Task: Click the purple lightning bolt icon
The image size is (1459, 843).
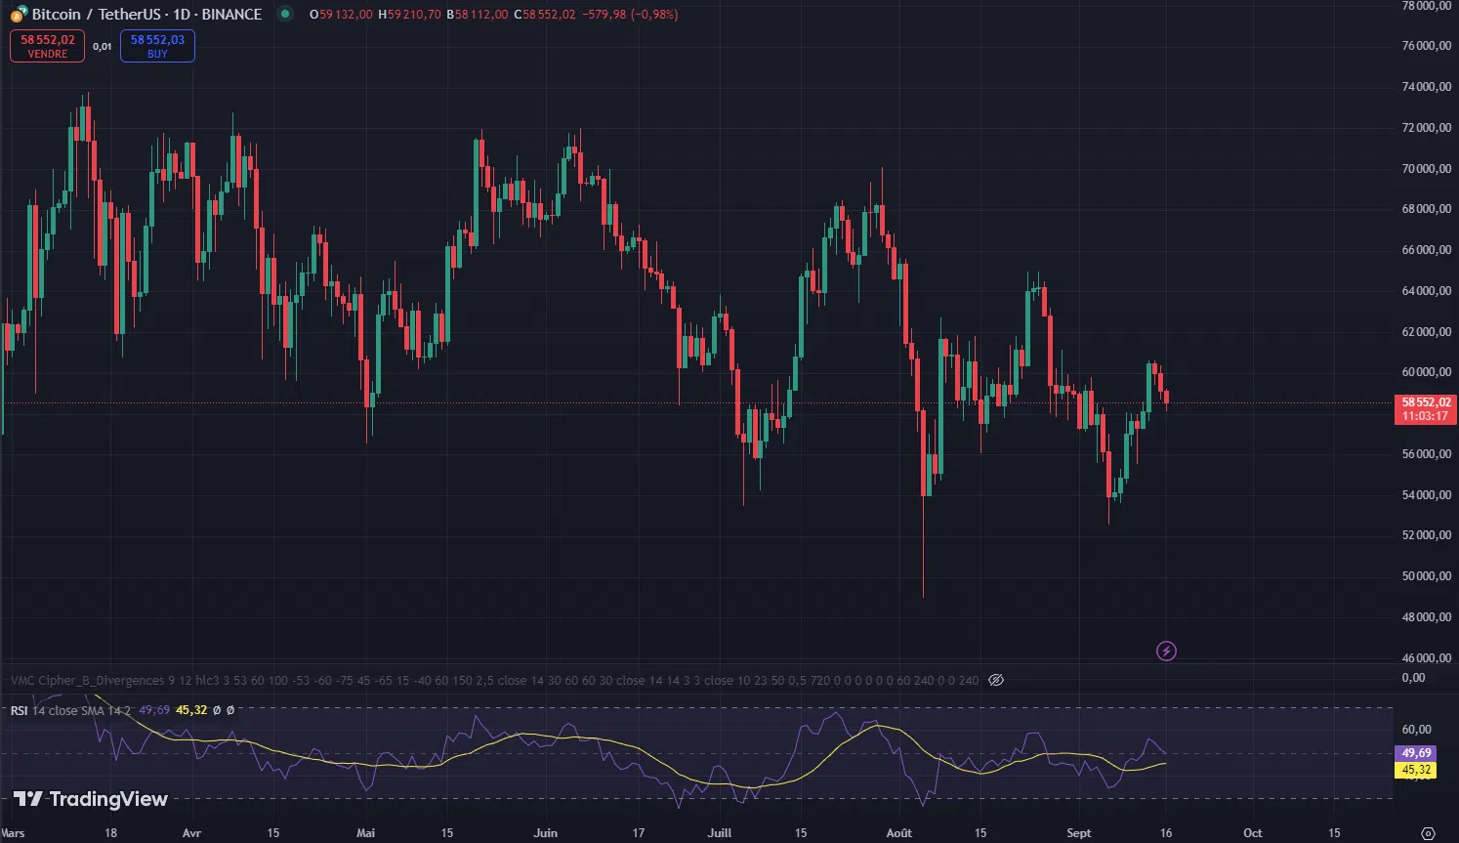Action: (x=1166, y=651)
